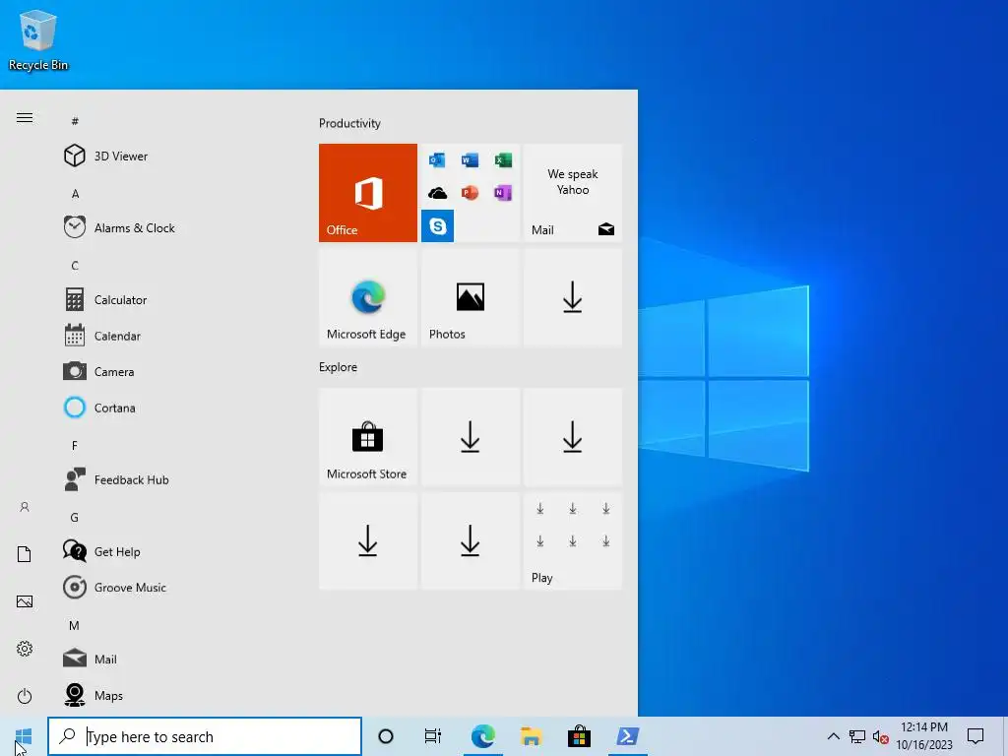Open the Word icon in the Office group tile
The image size is (1008, 756).
click(x=470, y=159)
